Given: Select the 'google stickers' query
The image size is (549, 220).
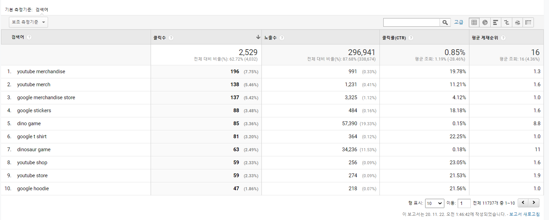Looking at the screenshot, I should (34, 111).
